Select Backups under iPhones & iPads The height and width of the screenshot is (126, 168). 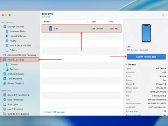14,69
